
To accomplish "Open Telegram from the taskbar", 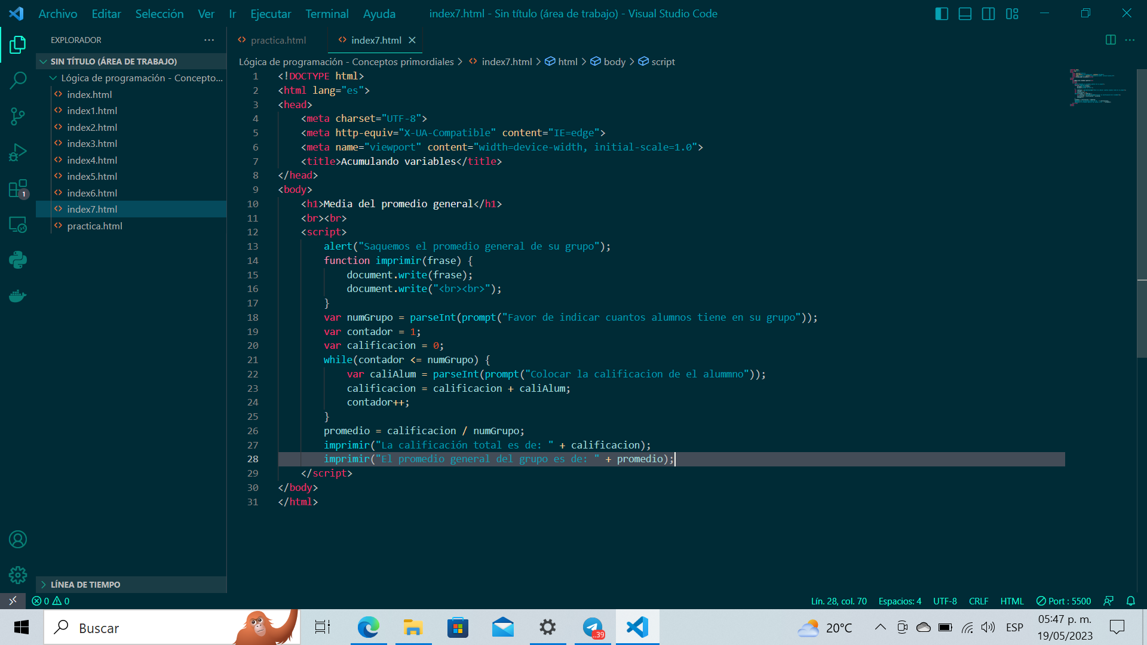I will (x=593, y=627).
